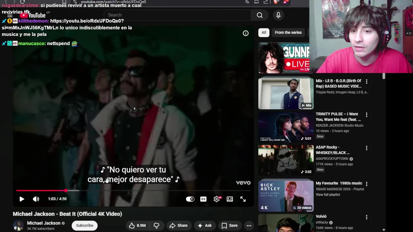Click the video progress bar
This screenshot has height=232, width=413.
(133, 191)
